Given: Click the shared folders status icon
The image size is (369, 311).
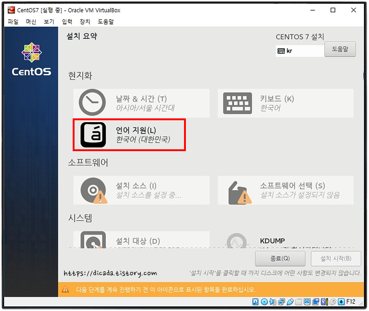Looking at the screenshot, I should pyautogui.click(x=299, y=302).
